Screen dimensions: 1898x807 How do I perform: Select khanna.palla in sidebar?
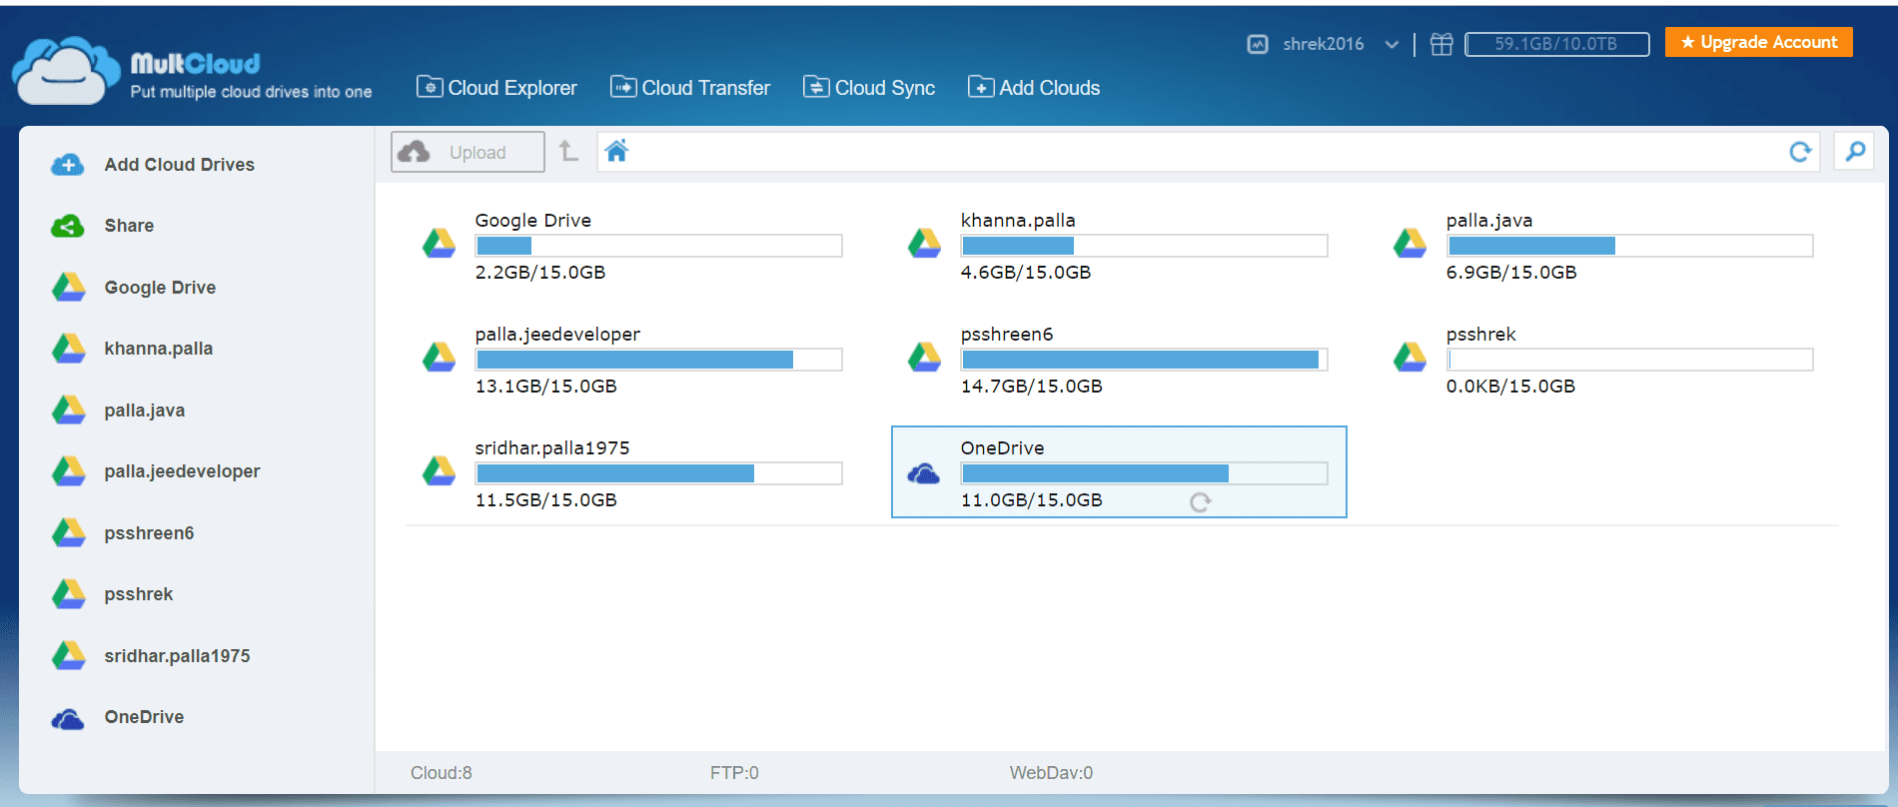click(x=158, y=349)
